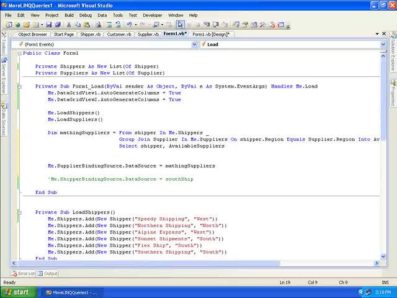The height and width of the screenshot is (298, 397).
Task: Switch to the Shipper.vb tab
Action: pos(91,35)
